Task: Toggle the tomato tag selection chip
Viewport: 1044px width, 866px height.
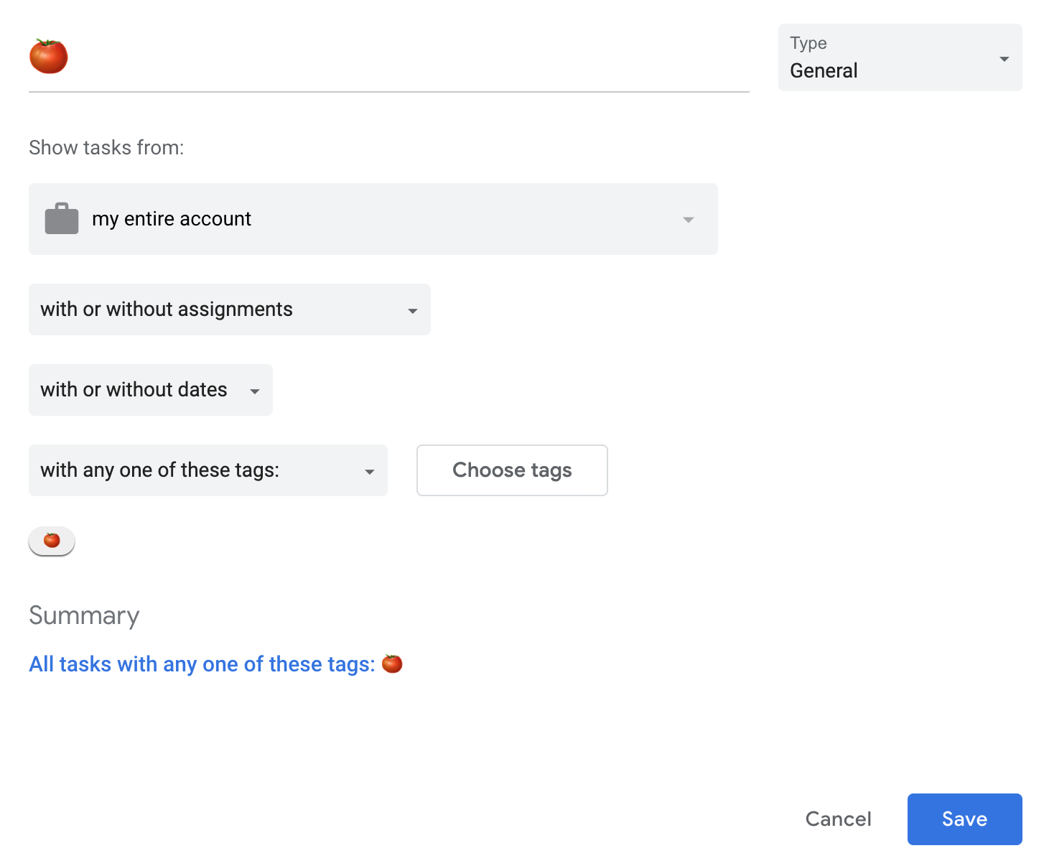Action: [x=51, y=541]
